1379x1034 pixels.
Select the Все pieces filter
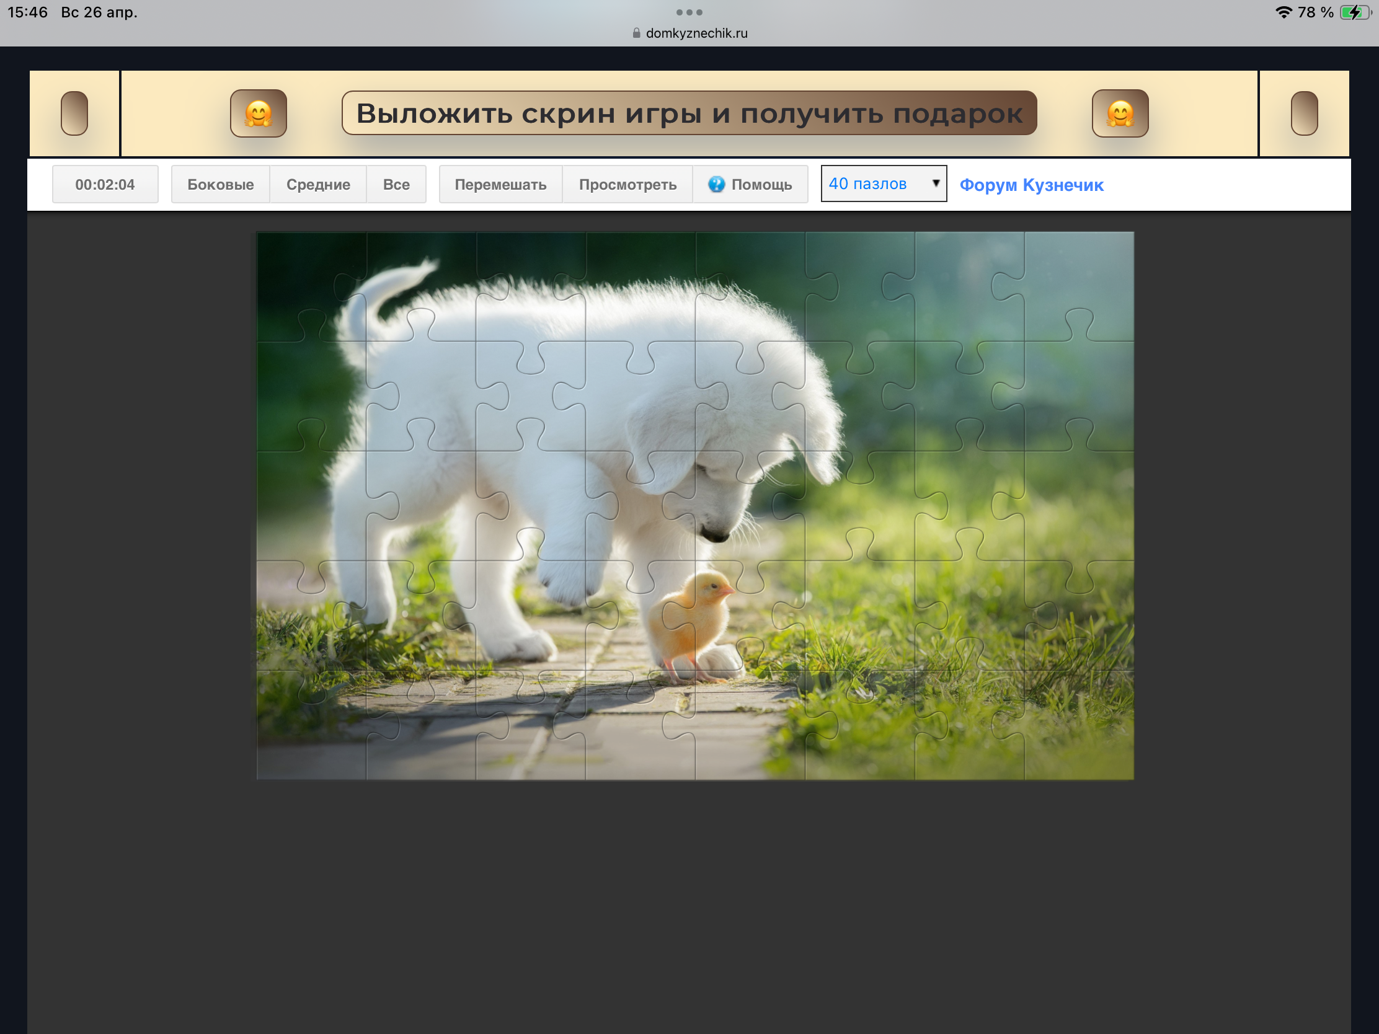(x=396, y=185)
